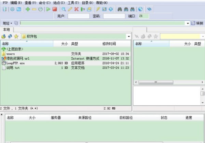Viewport: 205px width, 143px height.
Task: Click the blue globe icon
Action: coord(140,9)
